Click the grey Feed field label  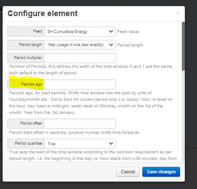(26, 31)
